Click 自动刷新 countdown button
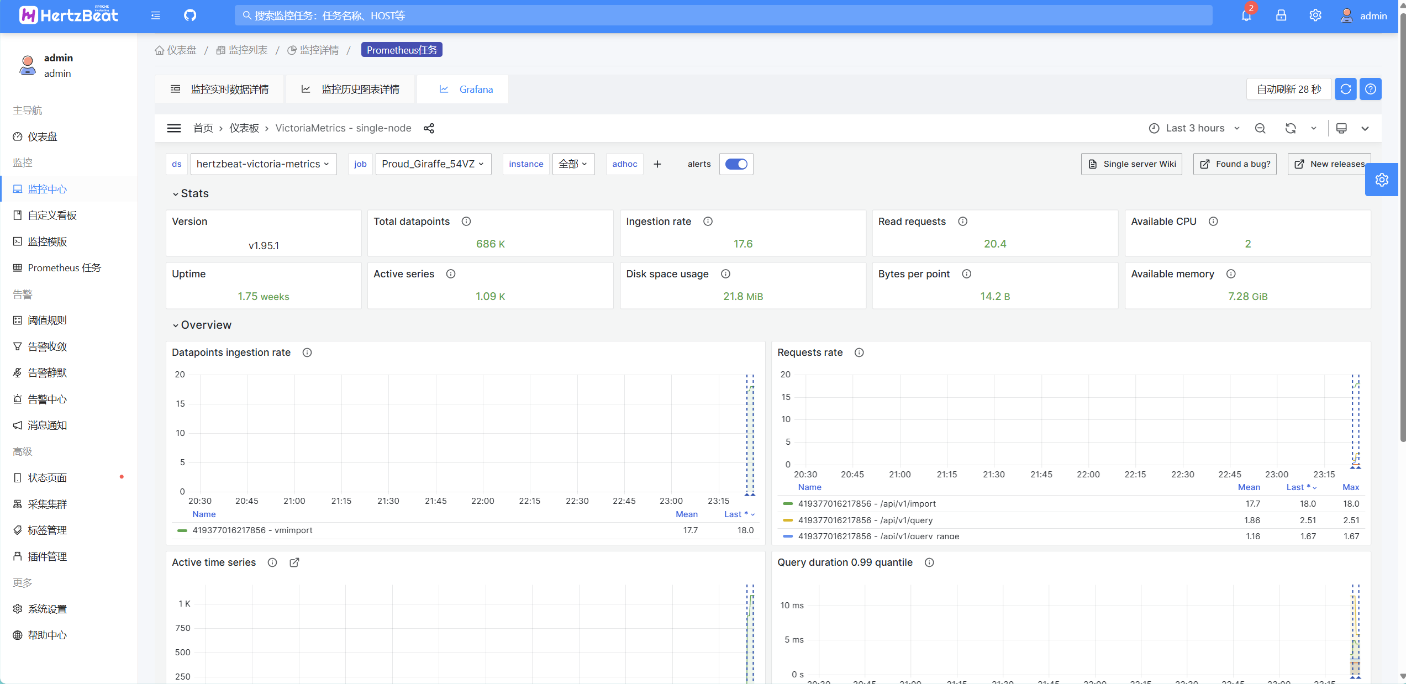1406x684 pixels. pos(1289,89)
